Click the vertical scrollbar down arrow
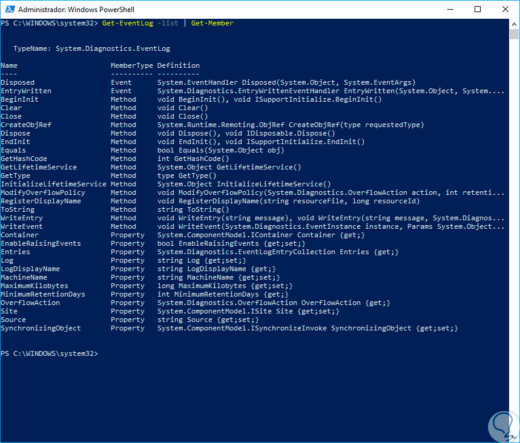520x443 pixels. click(x=514, y=437)
